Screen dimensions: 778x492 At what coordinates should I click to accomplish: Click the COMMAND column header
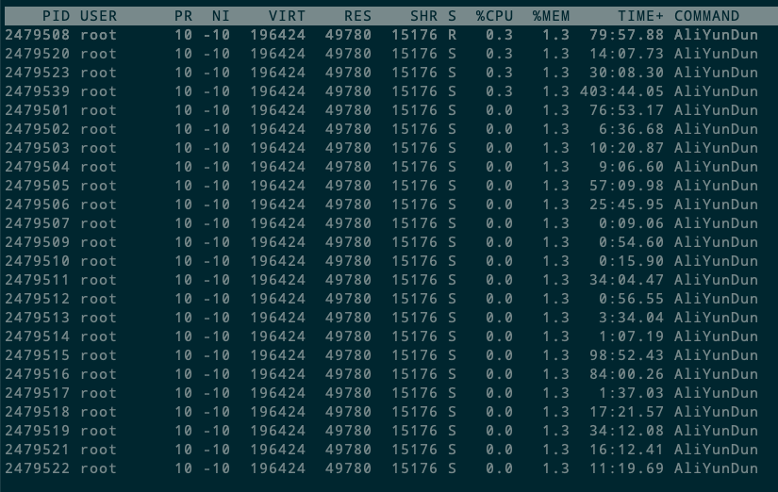(x=706, y=16)
